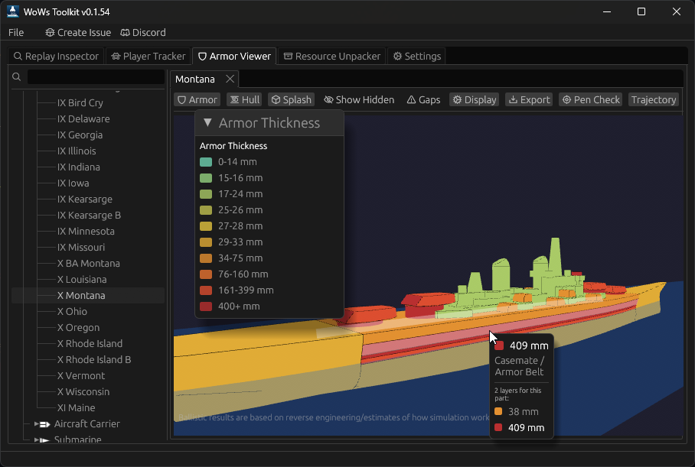This screenshot has height=467, width=695.
Task: Open the File menu
Action: [15, 32]
